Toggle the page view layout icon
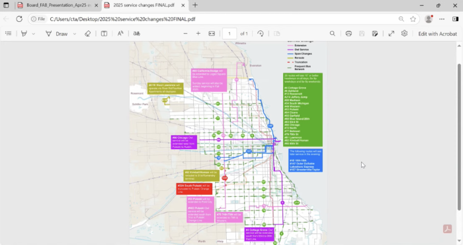 [x=104, y=34]
